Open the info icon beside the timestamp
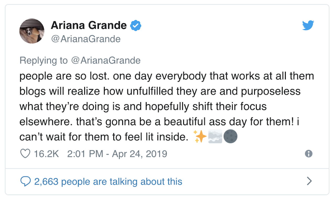Screen dimensions: 335x200 [x=309, y=154]
